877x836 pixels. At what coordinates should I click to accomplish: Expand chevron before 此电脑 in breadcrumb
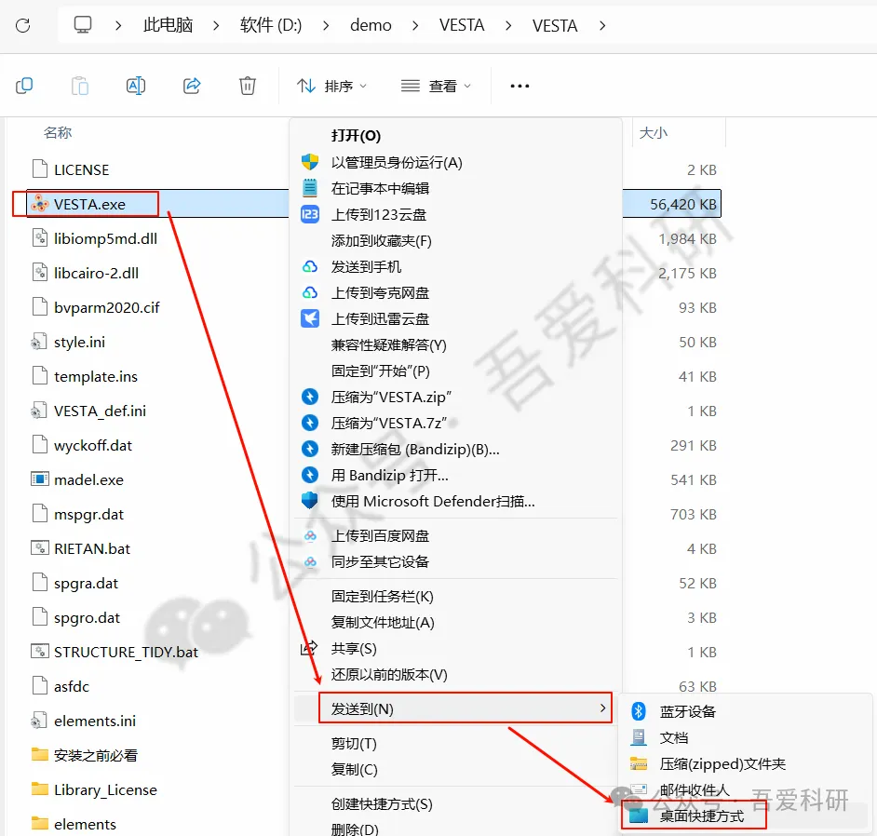click(118, 26)
